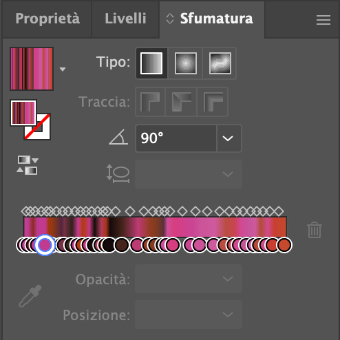This screenshot has height=340, width=340.
Task: Select the blue-highlighted gradient color stop
Action: click(45, 245)
